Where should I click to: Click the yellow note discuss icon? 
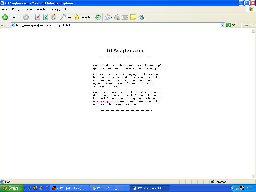point(133,17)
